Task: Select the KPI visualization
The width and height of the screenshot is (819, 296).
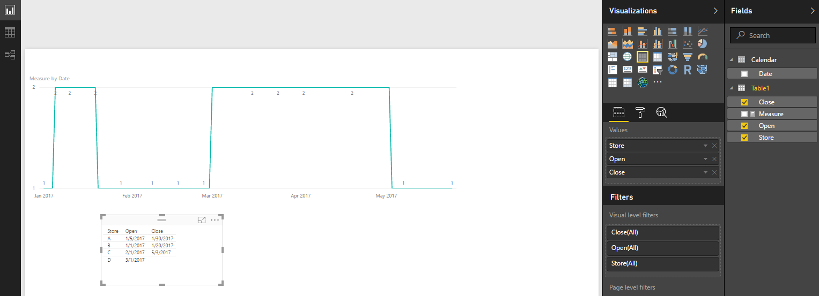Action: pyautogui.click(x=643, y=70)
